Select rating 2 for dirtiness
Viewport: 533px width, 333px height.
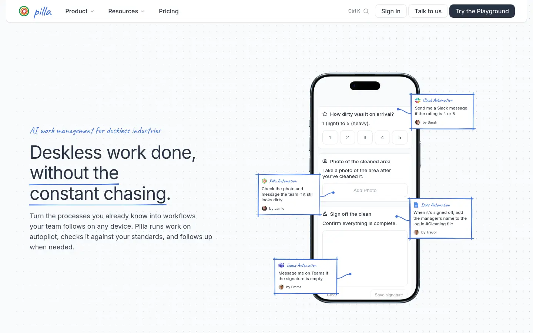click(x=348, y=138)
